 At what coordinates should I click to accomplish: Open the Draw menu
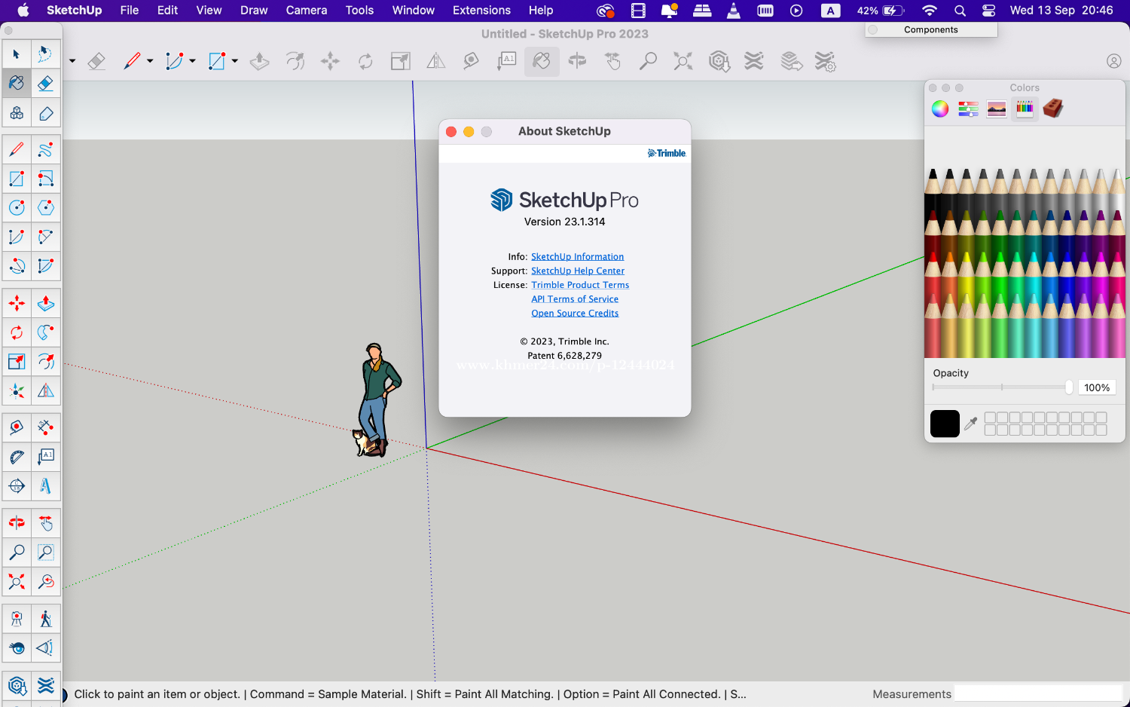(254, 11)
